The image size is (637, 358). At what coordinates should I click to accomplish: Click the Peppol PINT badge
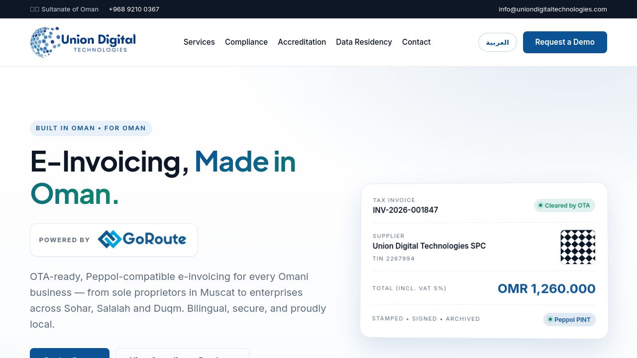(x=569, y=319)
